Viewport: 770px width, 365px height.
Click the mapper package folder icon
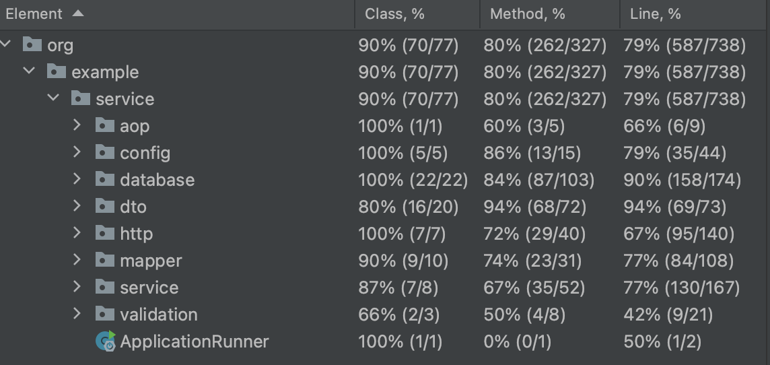104,260
